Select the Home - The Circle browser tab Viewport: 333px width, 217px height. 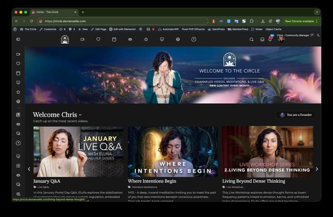(54, 12)
